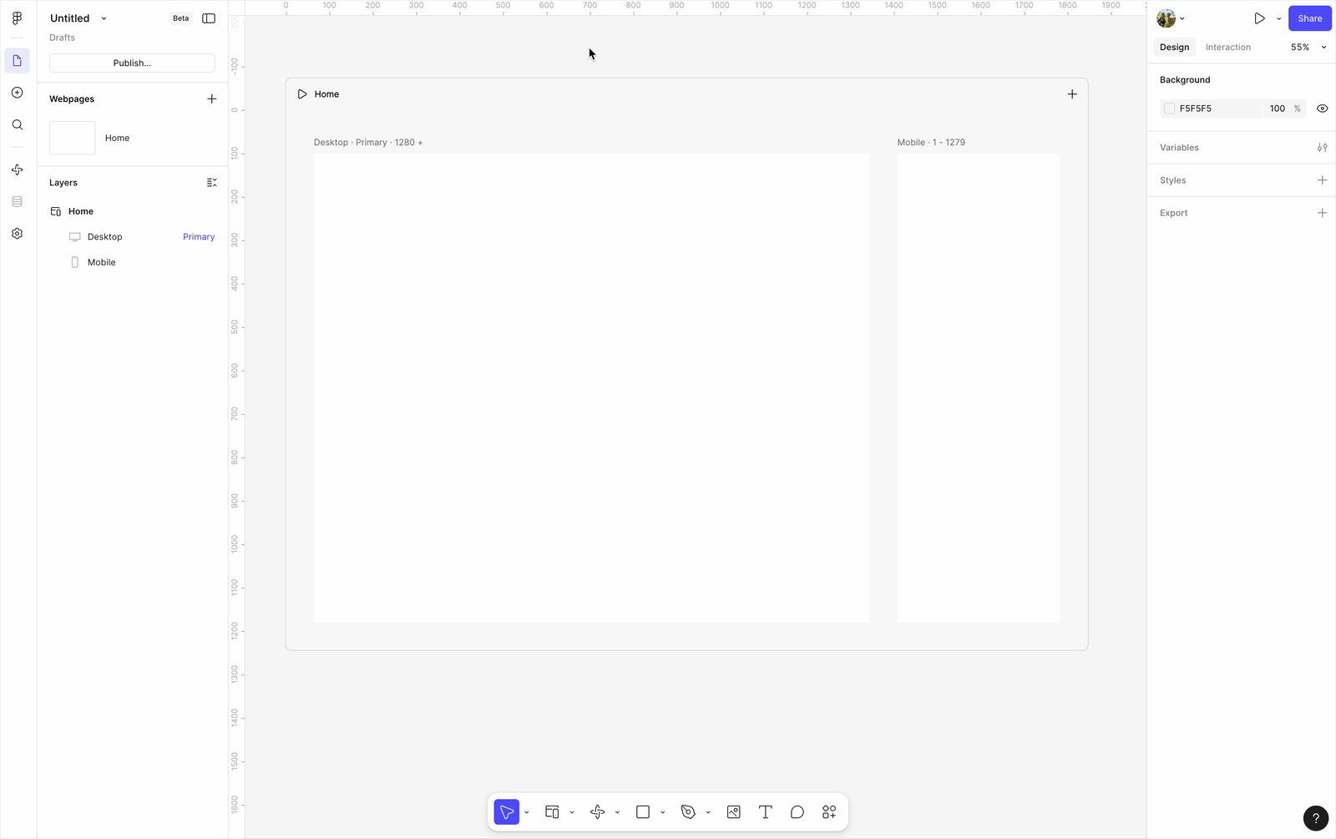
Task: Collapse all layers in Layers panel
Action: pyautogui.click(x=212, y=183)
